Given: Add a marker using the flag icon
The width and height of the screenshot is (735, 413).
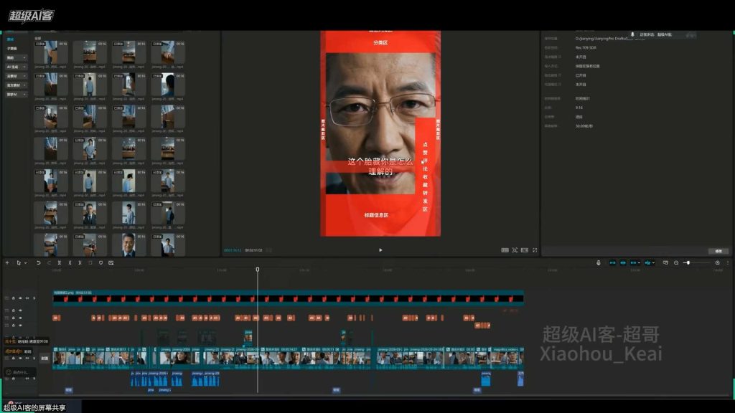Looking at the screenshot, I should (101, 262).
